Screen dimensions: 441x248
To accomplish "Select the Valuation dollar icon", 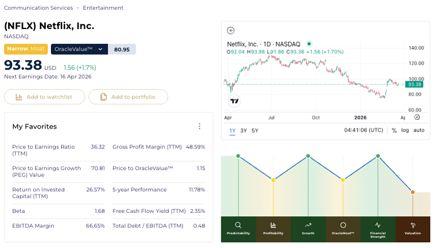I will (413, 225).
